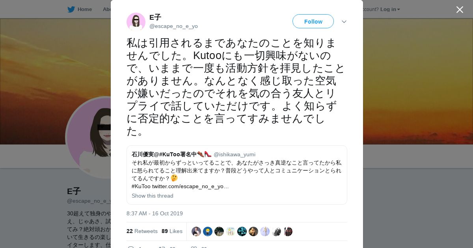Click the large profile picture behind overlay

pos(89,138)
